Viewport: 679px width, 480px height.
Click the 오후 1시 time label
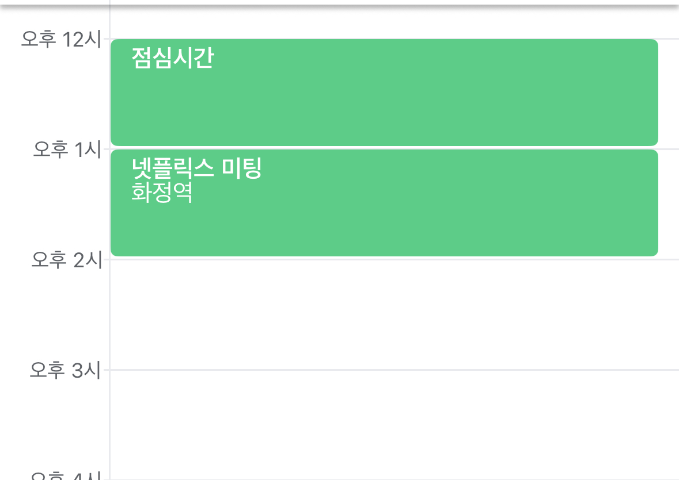[x=66, y=149]
